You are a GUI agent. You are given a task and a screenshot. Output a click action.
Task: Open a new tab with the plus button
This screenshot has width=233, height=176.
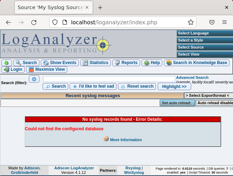point(100,8)
